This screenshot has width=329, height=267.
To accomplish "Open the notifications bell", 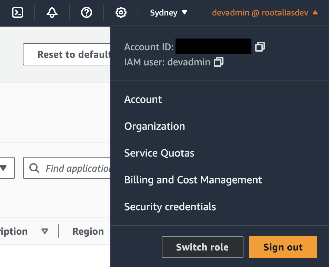I will [52, 13].
